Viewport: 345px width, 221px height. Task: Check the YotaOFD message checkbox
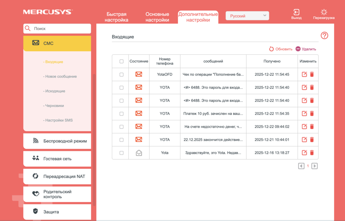point(121,74)
